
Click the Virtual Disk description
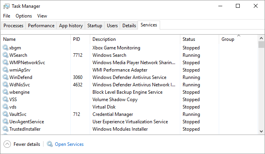(104, 107)
